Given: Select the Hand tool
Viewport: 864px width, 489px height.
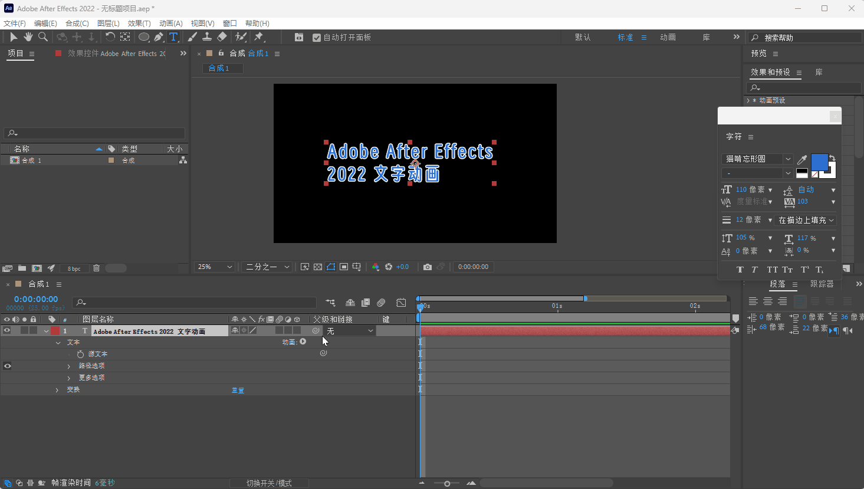Looking at the screenshot, I should 28,37.
